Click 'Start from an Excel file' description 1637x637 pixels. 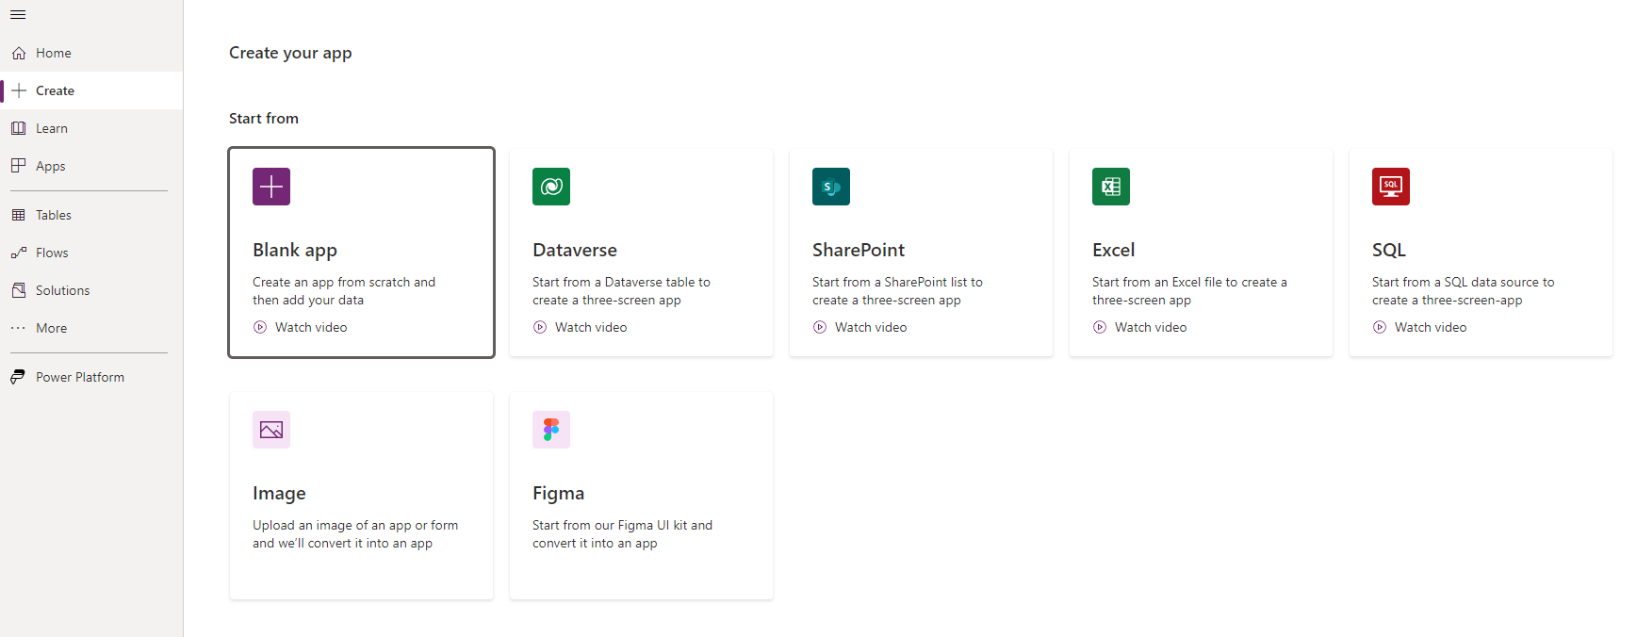click(1189, 291)
